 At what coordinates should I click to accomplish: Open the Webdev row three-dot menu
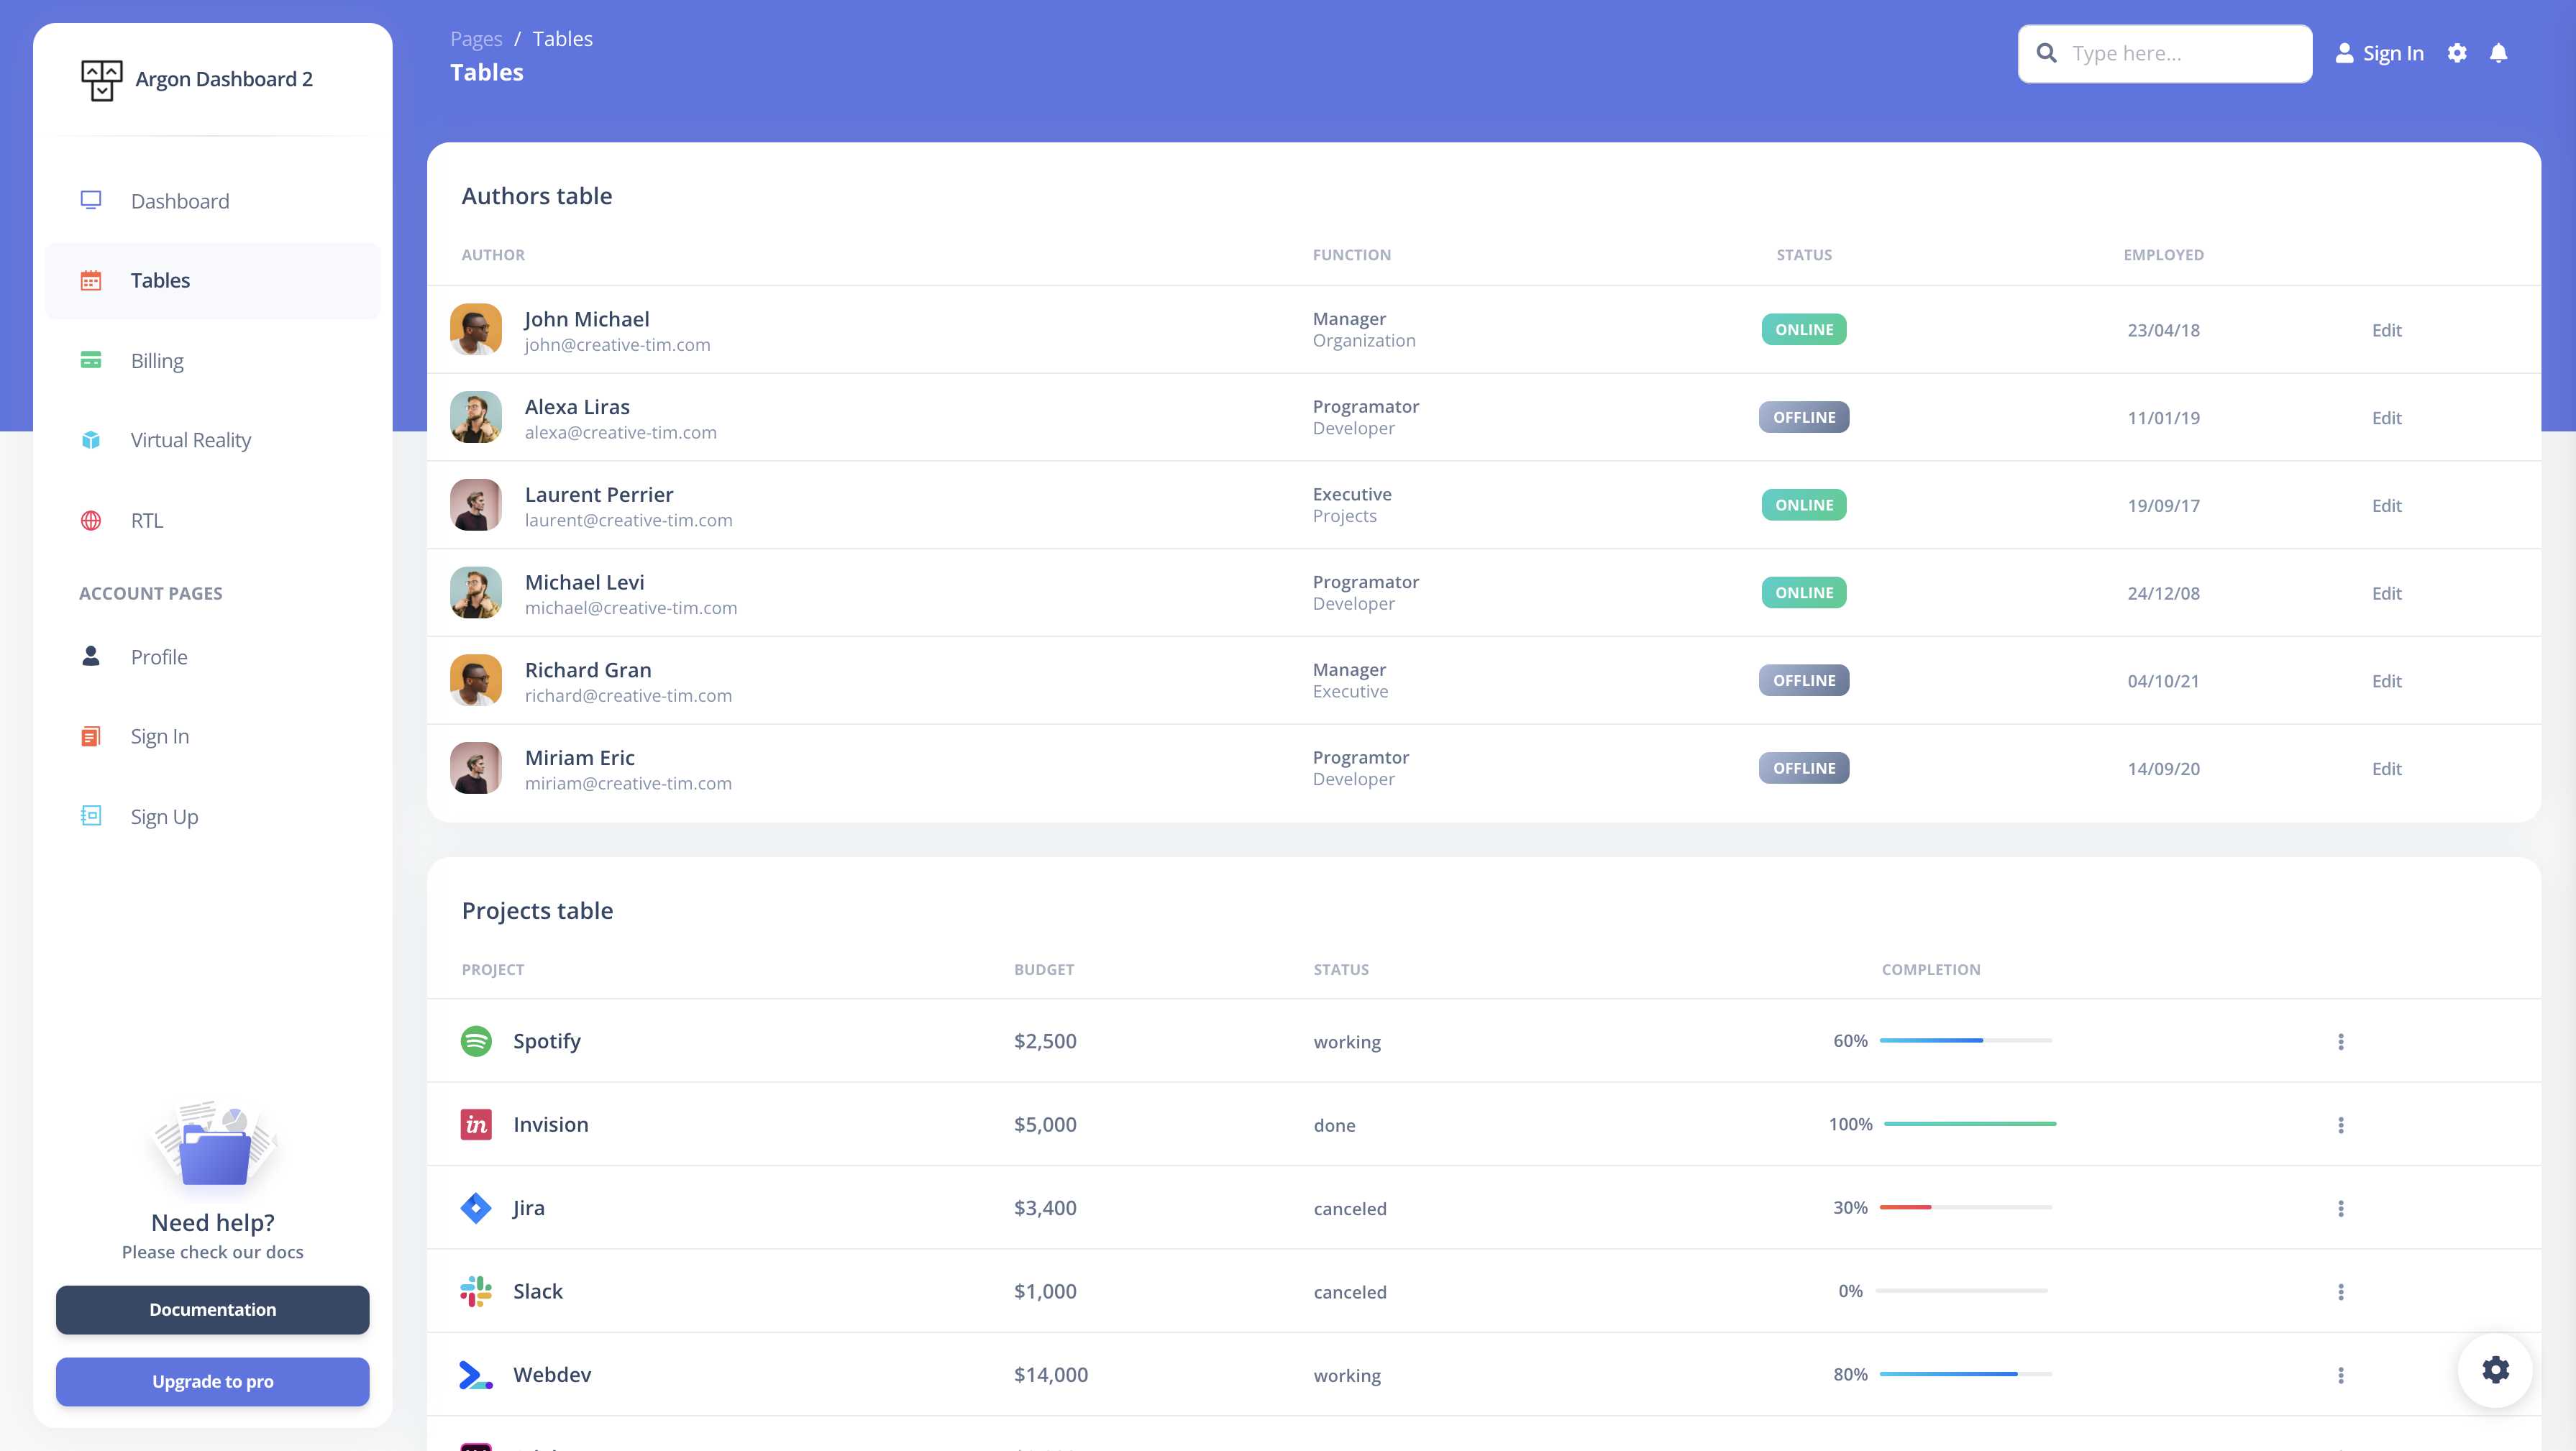[x=2340, y=1375]
